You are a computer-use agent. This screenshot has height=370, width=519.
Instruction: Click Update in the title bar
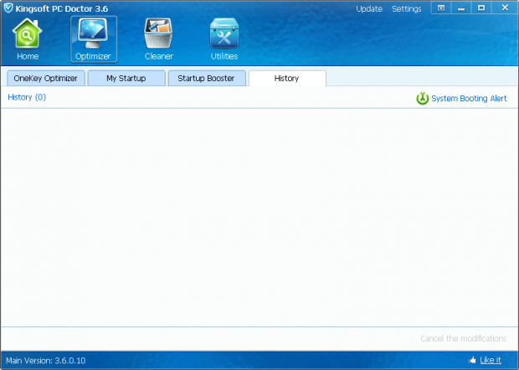(x=368, y=9)
